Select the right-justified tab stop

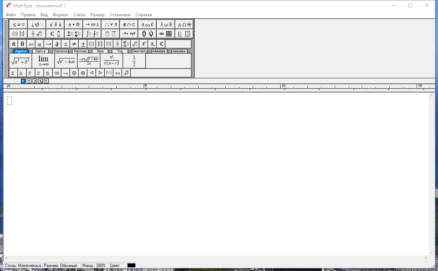click(x=35, y=81)
